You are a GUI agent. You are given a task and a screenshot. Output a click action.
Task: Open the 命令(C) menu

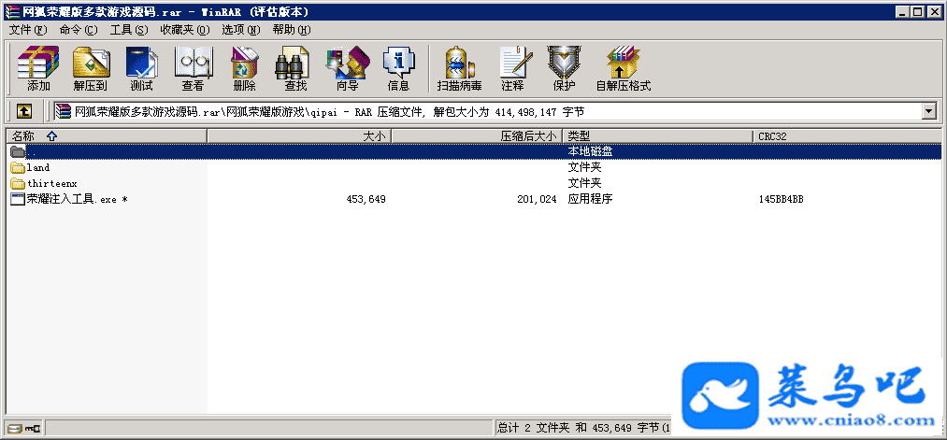(79, 30)
